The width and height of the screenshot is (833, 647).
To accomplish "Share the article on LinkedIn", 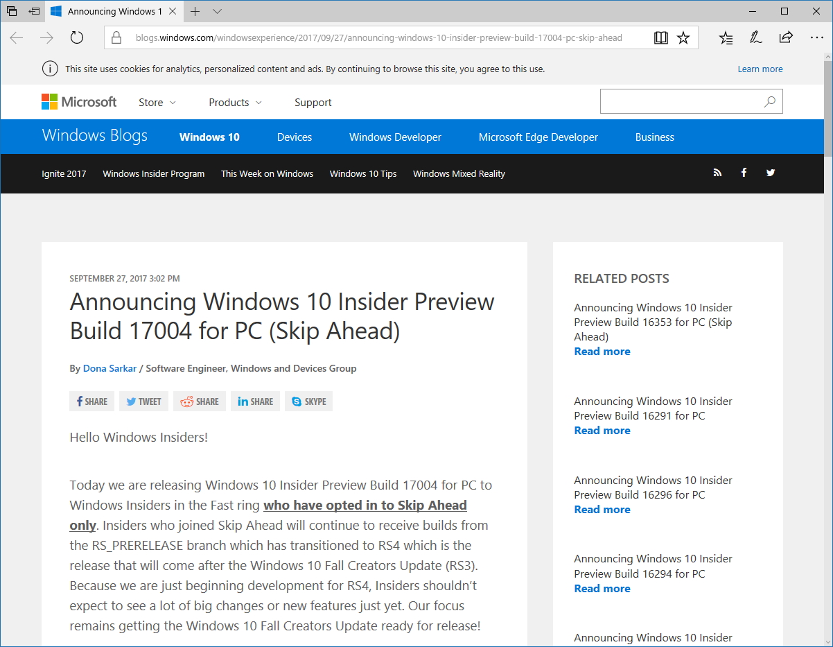I will (254, 401).
